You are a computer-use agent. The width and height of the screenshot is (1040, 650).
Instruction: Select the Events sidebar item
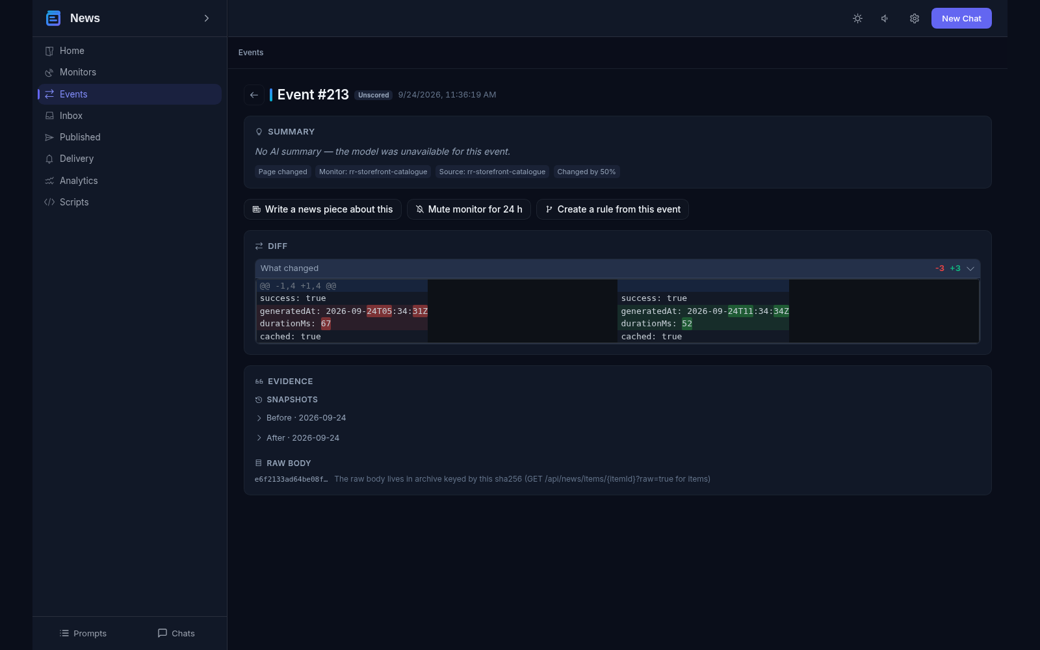tap(129, 94)
